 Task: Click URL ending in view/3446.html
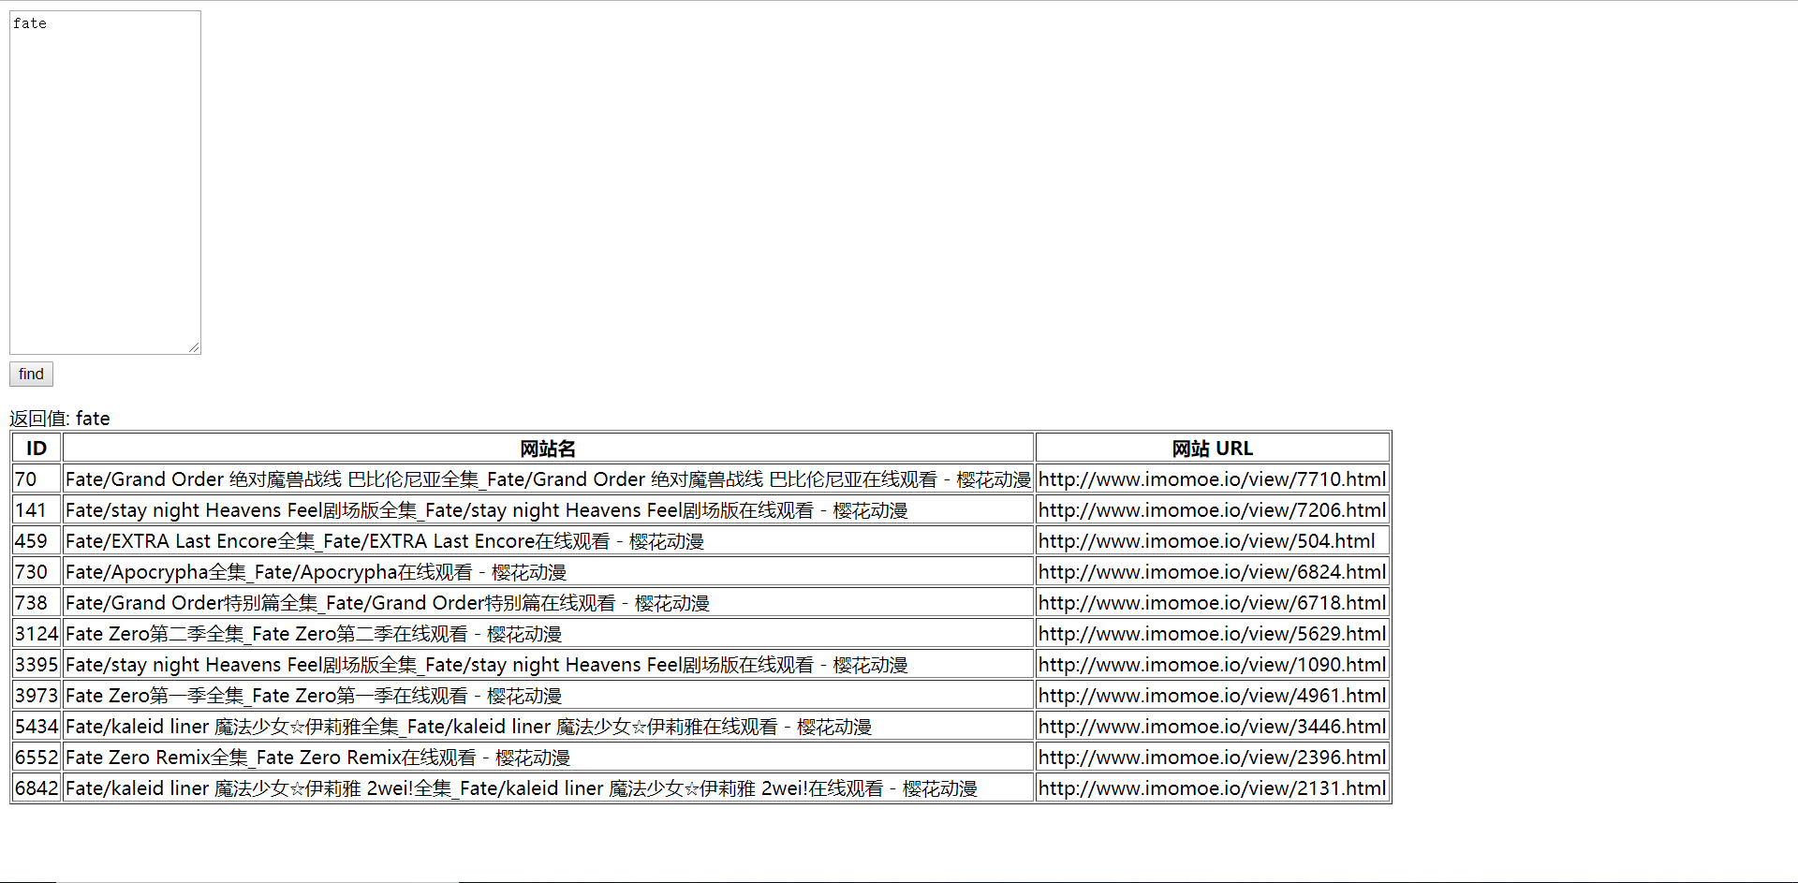click(x=1213, y=727)
